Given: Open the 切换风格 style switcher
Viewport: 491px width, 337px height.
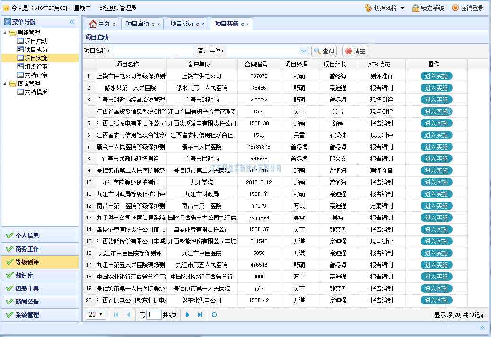Looking at the screenshot, I should click(x=385, y=8).
